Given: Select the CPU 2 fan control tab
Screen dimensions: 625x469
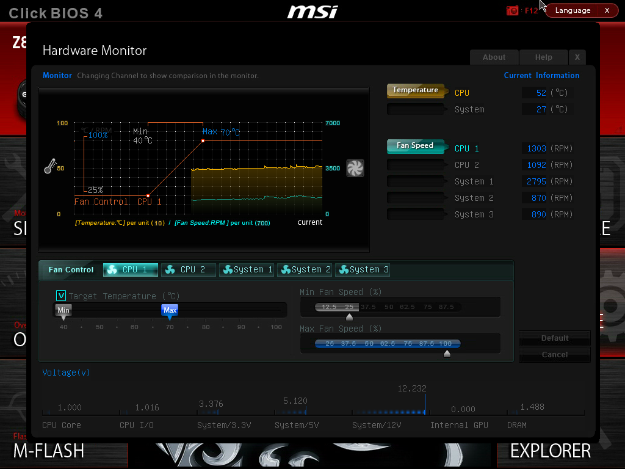Looking at the screenshot, I should (188, 269).
